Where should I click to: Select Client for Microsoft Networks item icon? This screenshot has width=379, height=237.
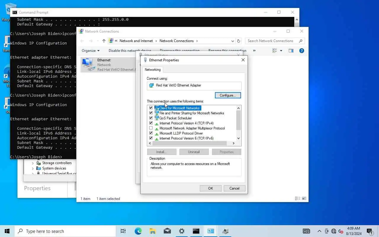coord(157,108)
